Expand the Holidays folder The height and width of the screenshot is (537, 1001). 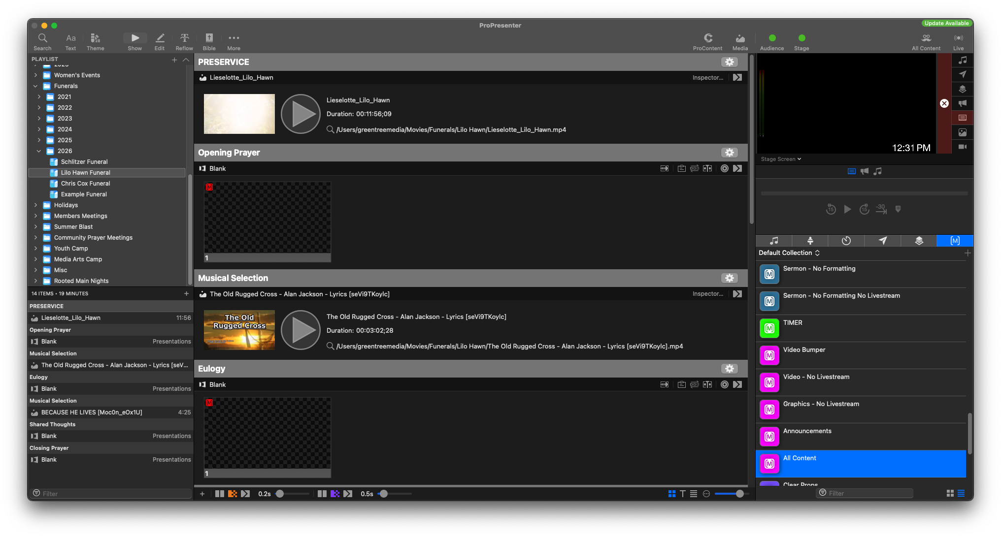pyautogui.click(x=35, y=205)
